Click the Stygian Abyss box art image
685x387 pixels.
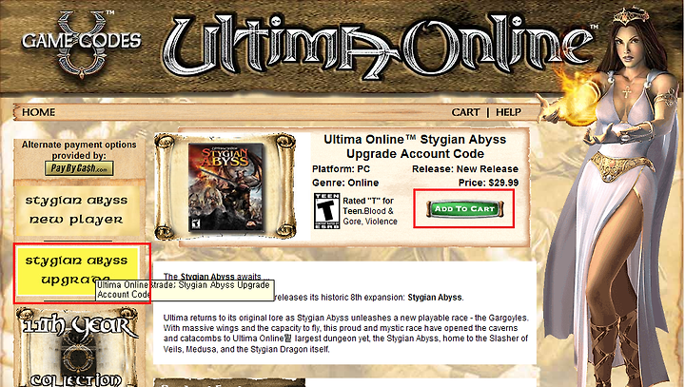point(226,187)
